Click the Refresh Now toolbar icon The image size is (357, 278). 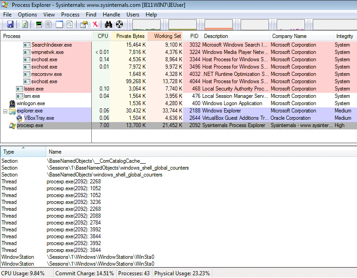[x=25, y=24]
